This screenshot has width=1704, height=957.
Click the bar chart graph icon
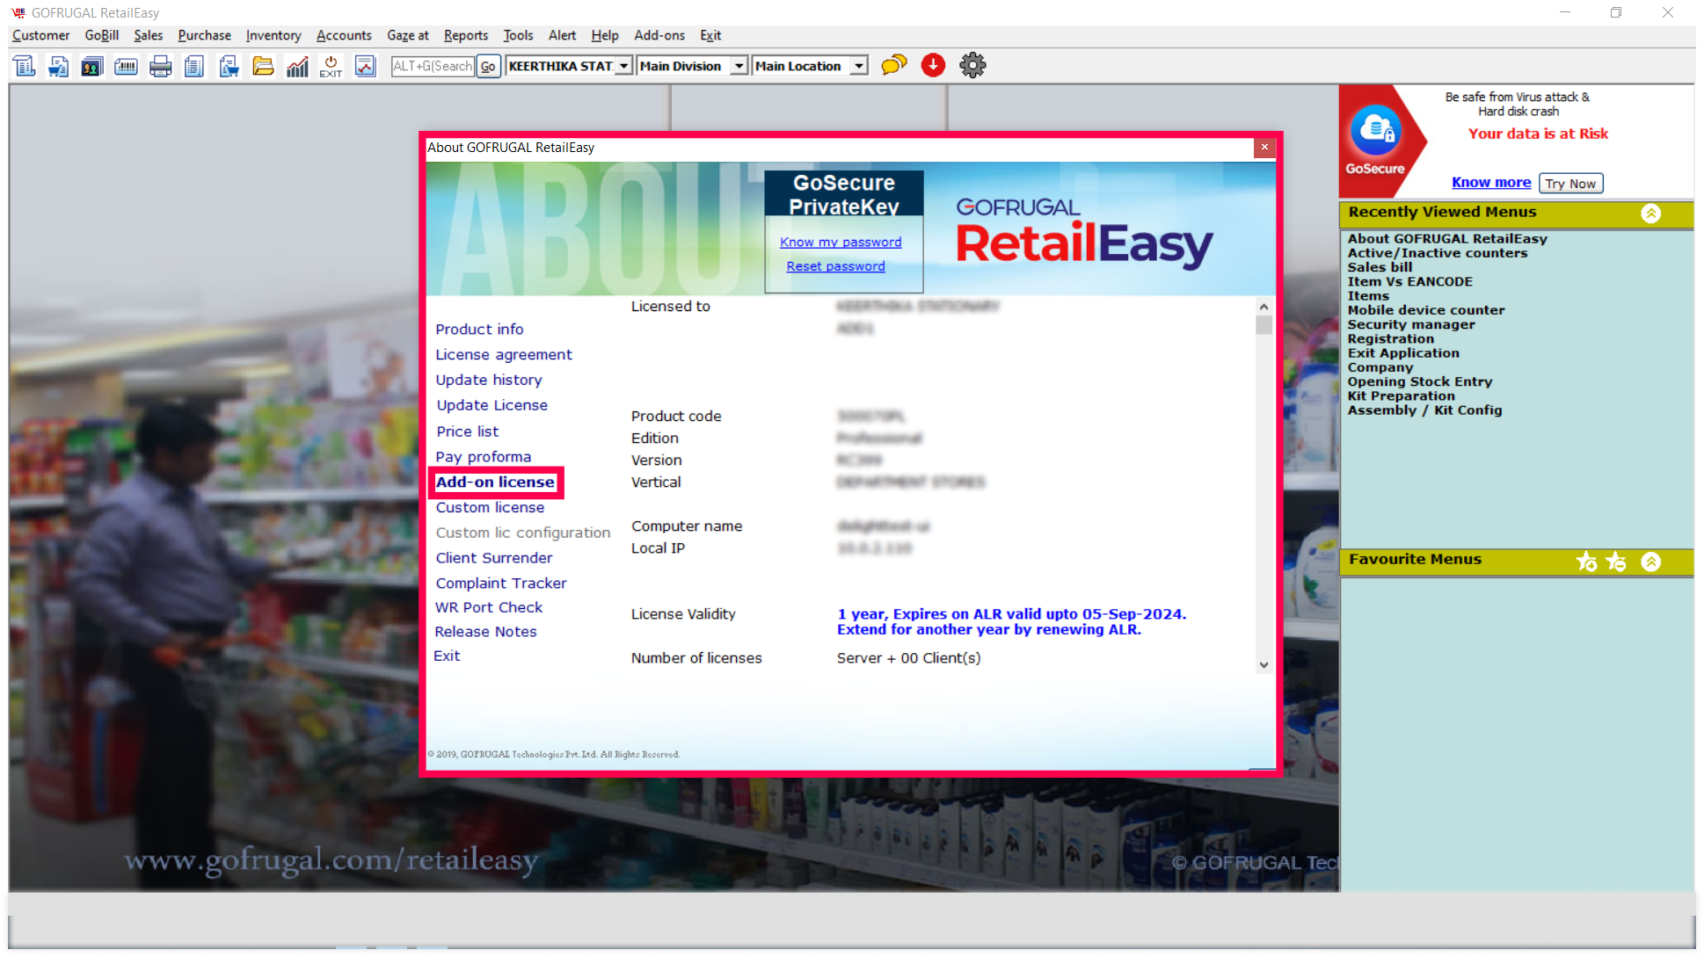297,66
